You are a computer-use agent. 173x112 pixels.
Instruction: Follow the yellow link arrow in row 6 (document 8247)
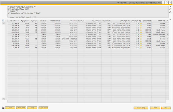(x=141, y=34)
